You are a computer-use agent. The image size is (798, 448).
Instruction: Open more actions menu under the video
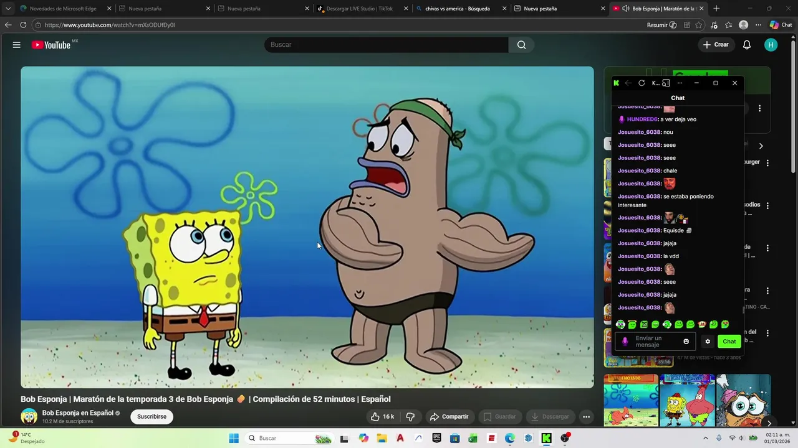[586, 417]
